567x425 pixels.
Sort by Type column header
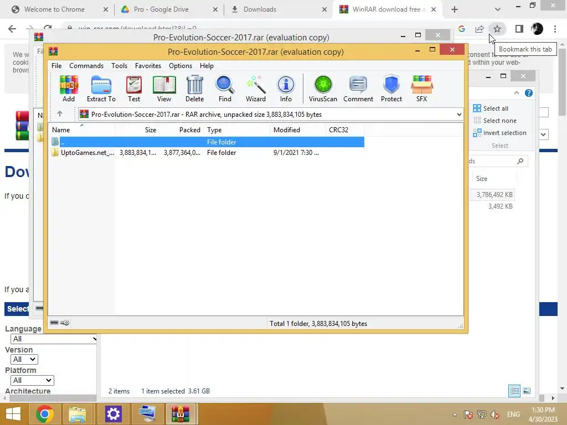(236, 129)
